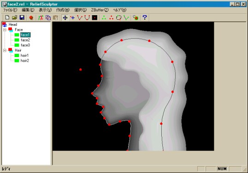Image resolution: width=248 pixels, height=173 pixels.
Task: Save using the floppy disk icon
Action: (x=22, y=17)
